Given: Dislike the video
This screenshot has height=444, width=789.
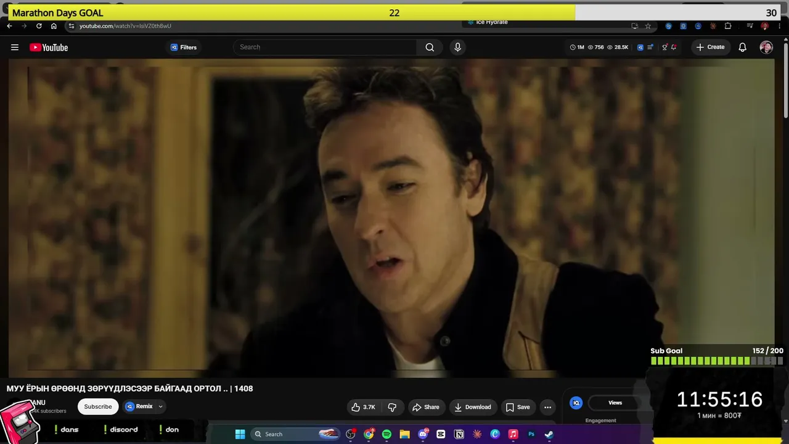Looking at the screenshot, I should (x=392, y=407).
